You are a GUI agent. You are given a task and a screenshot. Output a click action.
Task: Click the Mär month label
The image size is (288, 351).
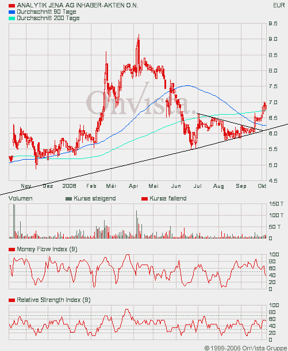(111, 186)
